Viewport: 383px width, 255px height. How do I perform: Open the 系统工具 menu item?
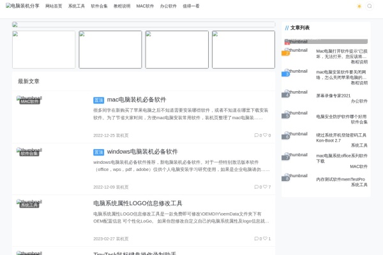pyautogui.click(x=77, y=6)
